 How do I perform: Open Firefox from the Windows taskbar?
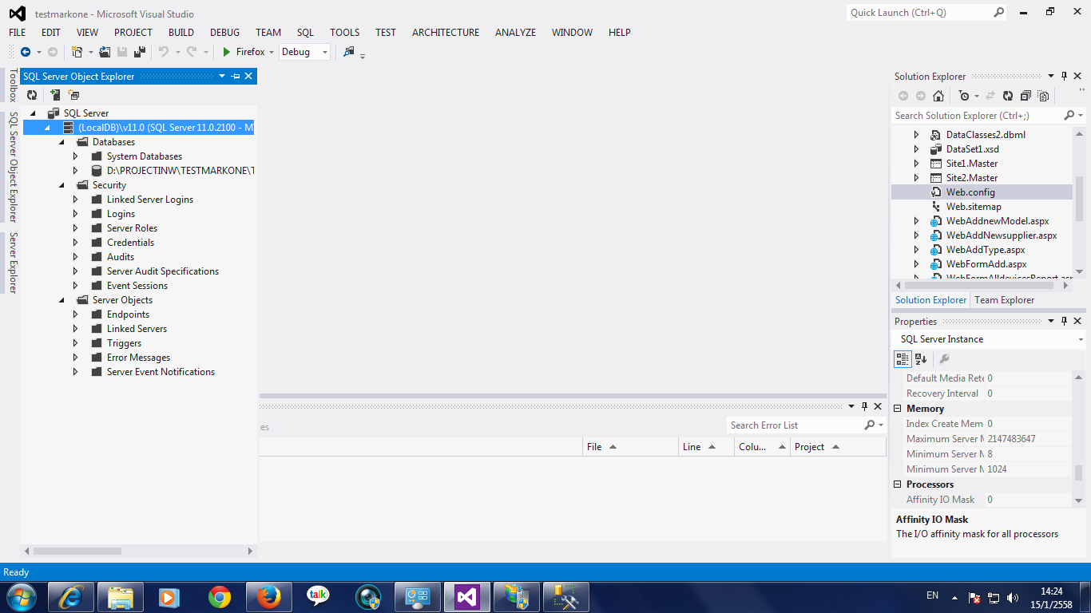pos(268,597)
